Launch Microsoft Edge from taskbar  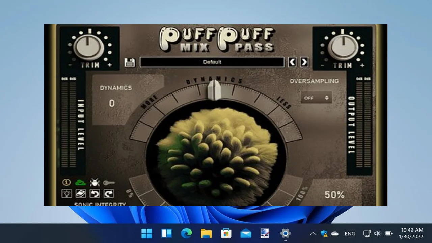click(186, 233)
